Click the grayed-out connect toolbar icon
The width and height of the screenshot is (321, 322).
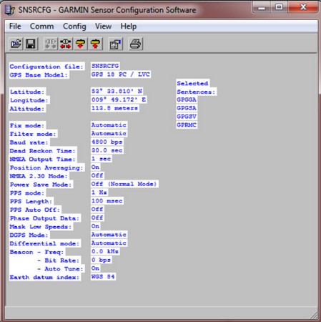click(51, 44)
